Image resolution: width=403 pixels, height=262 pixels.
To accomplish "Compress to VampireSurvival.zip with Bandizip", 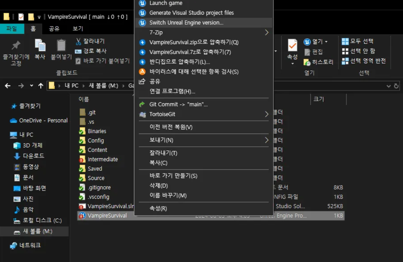I will point(204,42).
